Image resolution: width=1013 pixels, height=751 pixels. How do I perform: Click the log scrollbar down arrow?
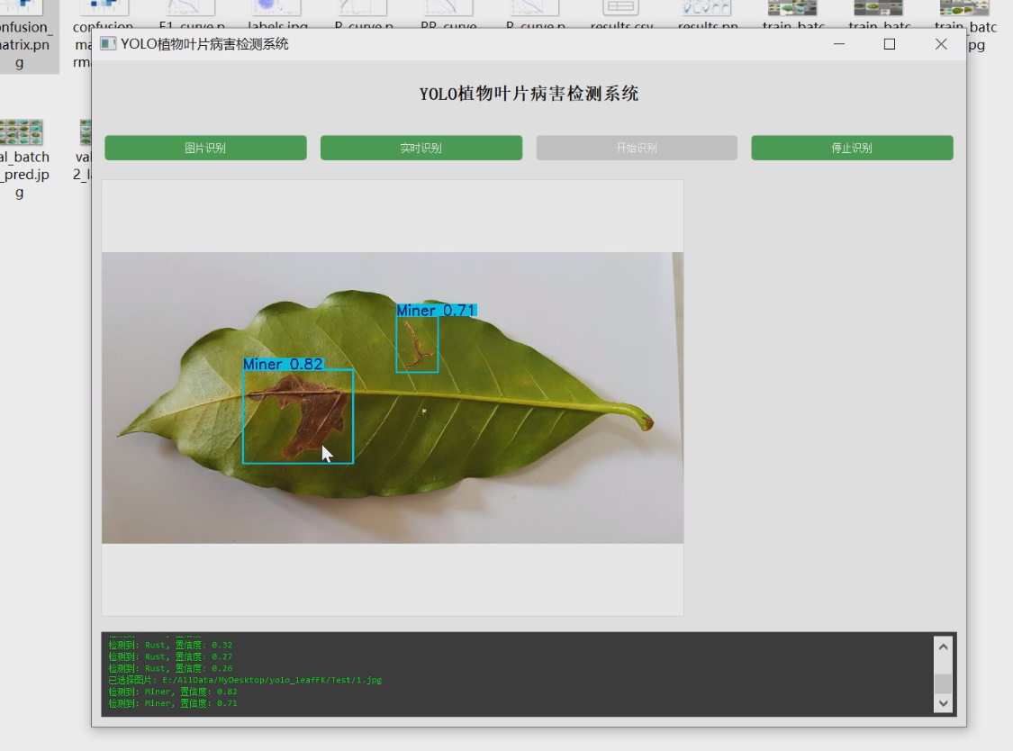[x=944, y=703]
